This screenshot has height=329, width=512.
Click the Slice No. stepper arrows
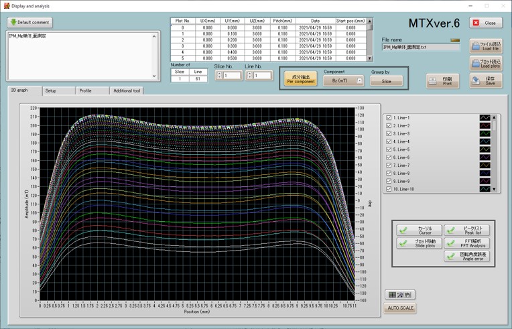point(219,76)
